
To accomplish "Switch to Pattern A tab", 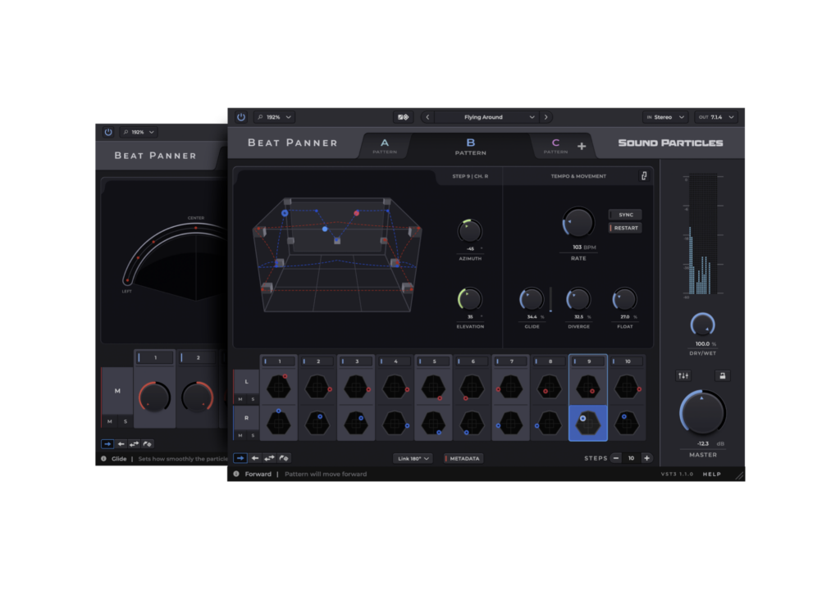I will click(385, 146).
